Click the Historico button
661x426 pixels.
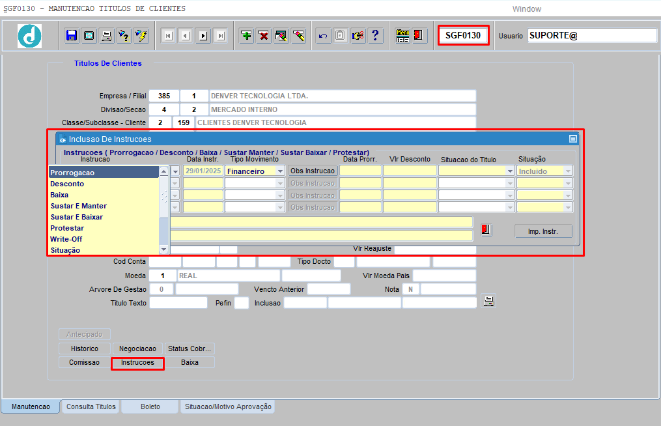pyautogui.click(x=84, y=348)
